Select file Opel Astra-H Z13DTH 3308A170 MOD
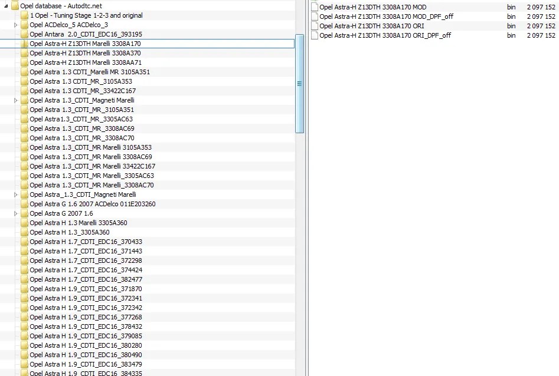 [x=372, y=7]
